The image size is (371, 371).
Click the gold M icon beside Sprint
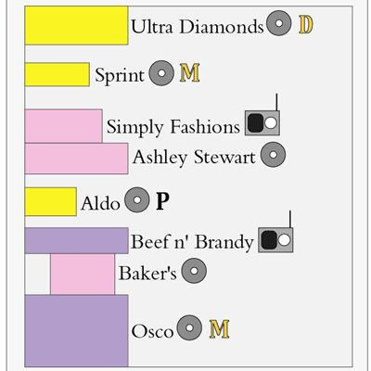(190, 73)
